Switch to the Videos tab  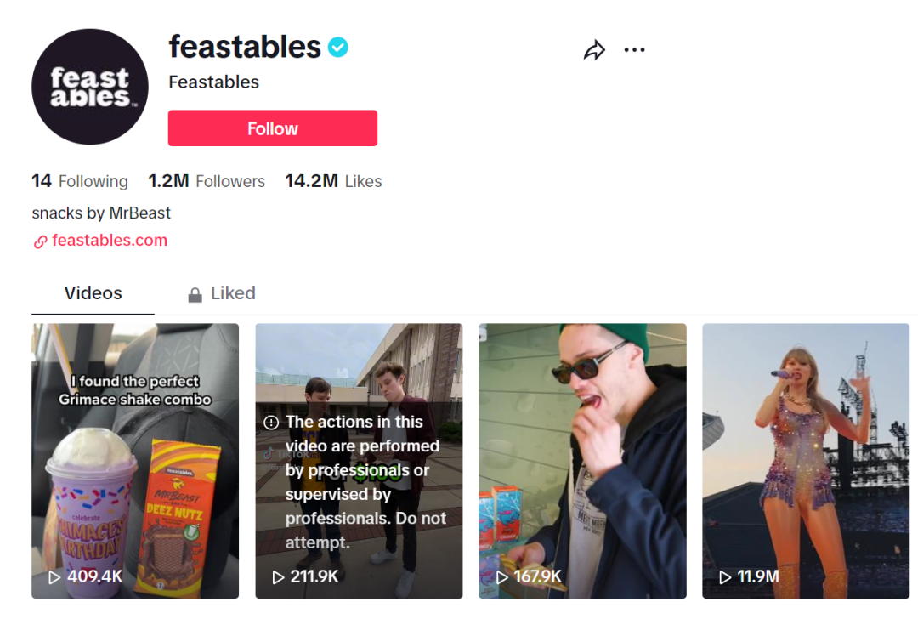(x=93, y=293)
